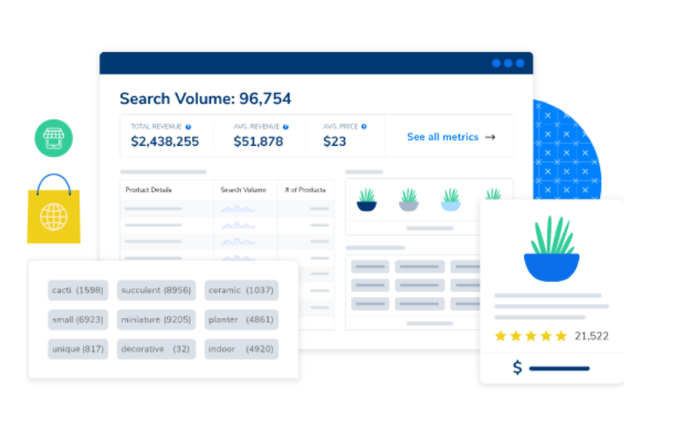Select the miniature (9205) keyword tag
This screenshot has width=674, height=421.
click(x=156, y=320)
